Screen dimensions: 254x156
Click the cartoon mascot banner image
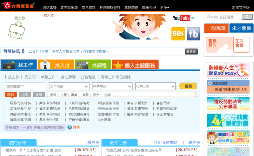(139, 27)
